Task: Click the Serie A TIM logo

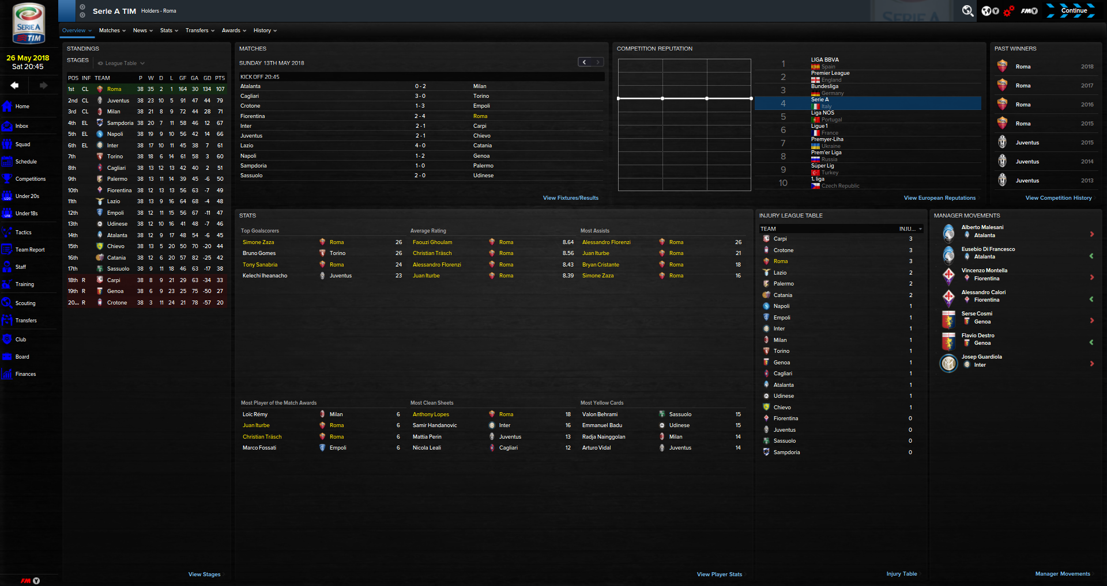Action: click(x=29, y=24)
